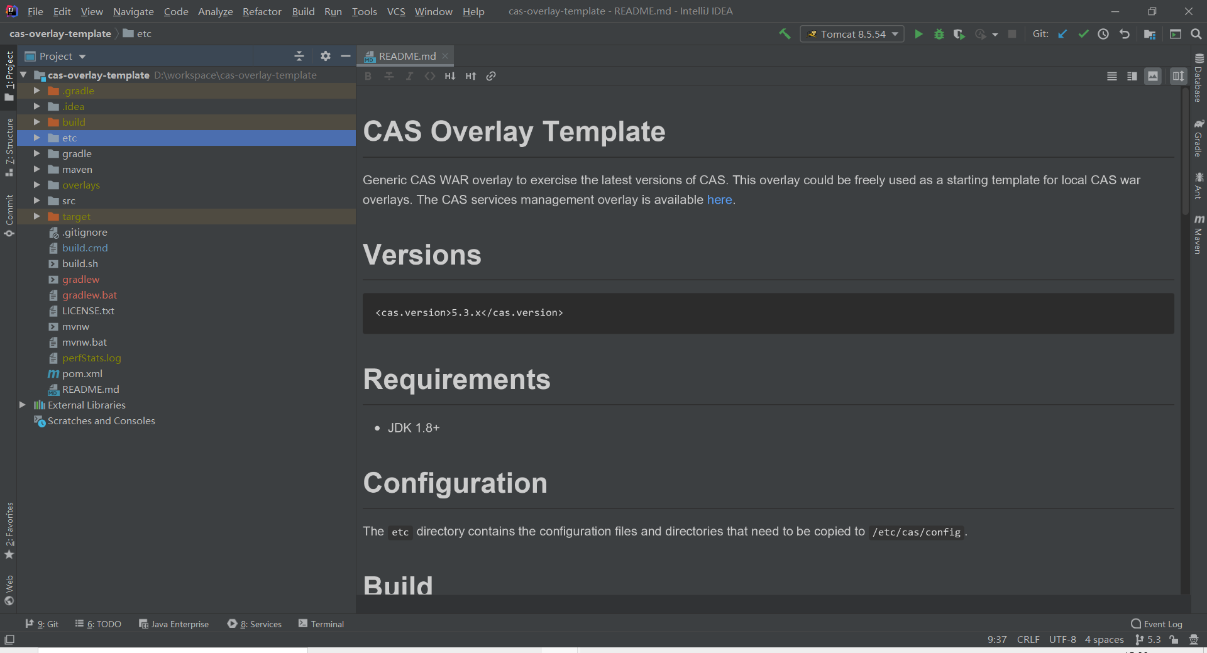The image size is (1207, 653).
Task: Expand the etc folder
Action: point(36,138)
